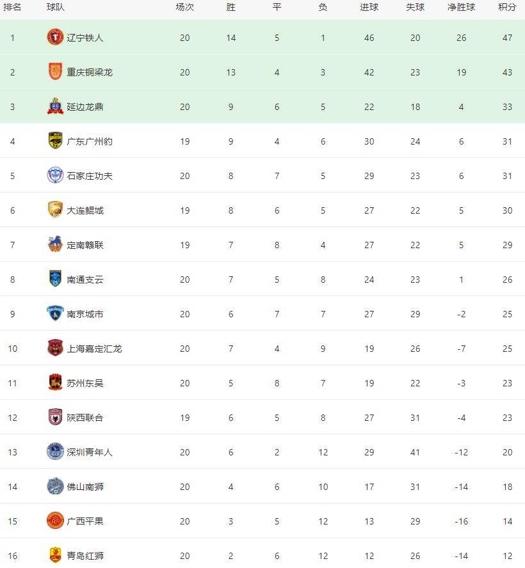Screen dimensions: 525x568
Task: Click the 广西平果 orange logo
Action: tap(55, 521)
